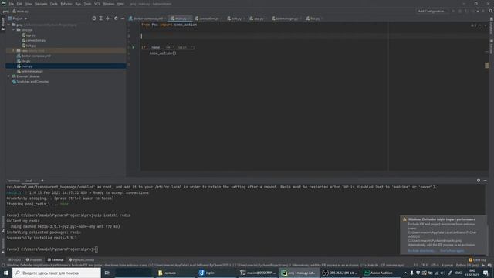Hide the Project tool window

(123, 19)
